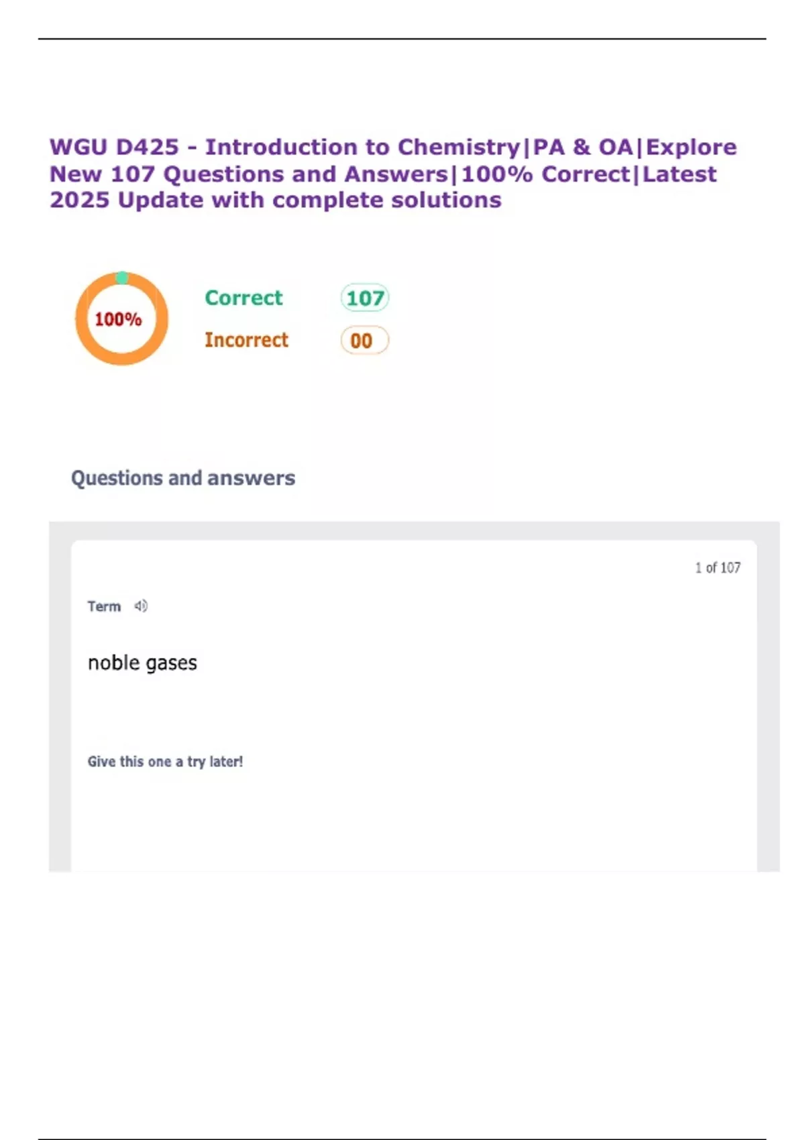
Task: Play audio pronunciation next to Term label
Action: pos(140,606)
